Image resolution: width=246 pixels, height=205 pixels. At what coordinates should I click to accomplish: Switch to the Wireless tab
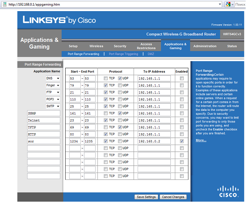96,46
